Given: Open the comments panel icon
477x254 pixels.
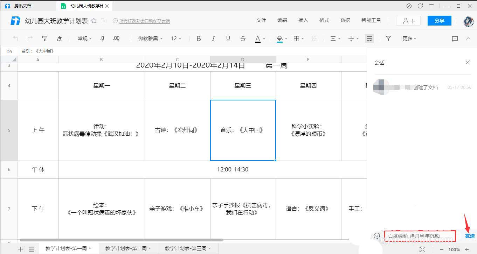Looking at the screenshot, I should click(455, 38).
